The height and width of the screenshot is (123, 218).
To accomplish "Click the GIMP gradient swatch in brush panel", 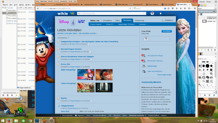I will tap(201, 54).
